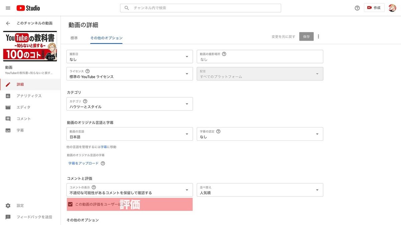The height and width of the screenshot is (225, 401).
Task: Click the アナリティクス bar chart icon
Action: click(8, 96)
